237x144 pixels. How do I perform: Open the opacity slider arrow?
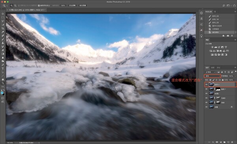[235, 76]
